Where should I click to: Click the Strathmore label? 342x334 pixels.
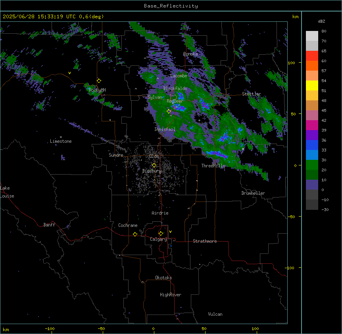[x=205, y=241]
